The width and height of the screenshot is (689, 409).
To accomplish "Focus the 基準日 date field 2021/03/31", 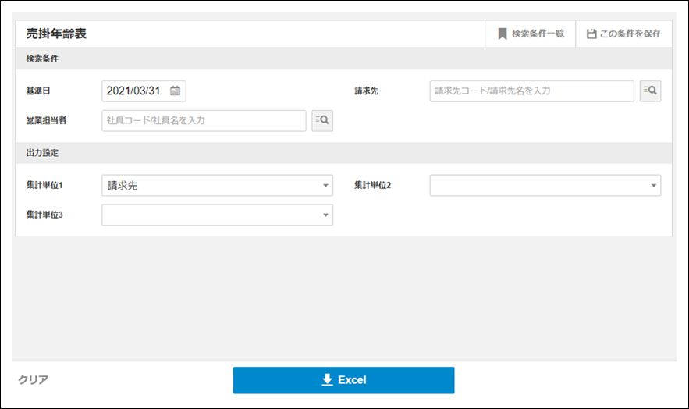I will tap(144, 91).
